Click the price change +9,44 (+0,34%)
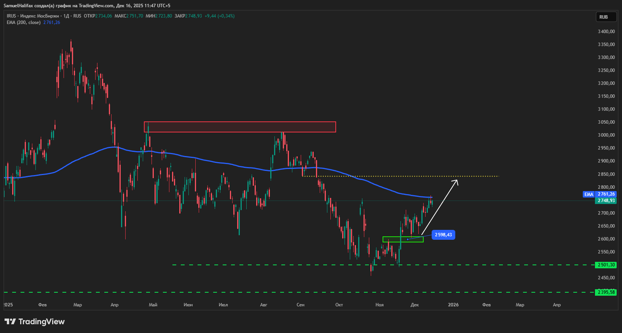622x333 pixels. pos(220,16)
